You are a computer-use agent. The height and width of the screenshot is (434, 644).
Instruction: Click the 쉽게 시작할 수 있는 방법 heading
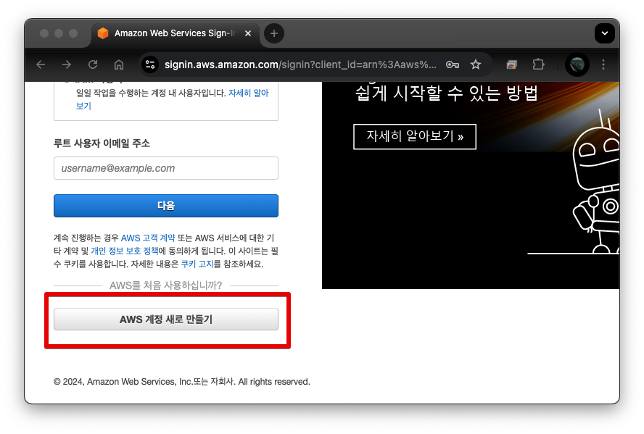click(x=447, y=93)
